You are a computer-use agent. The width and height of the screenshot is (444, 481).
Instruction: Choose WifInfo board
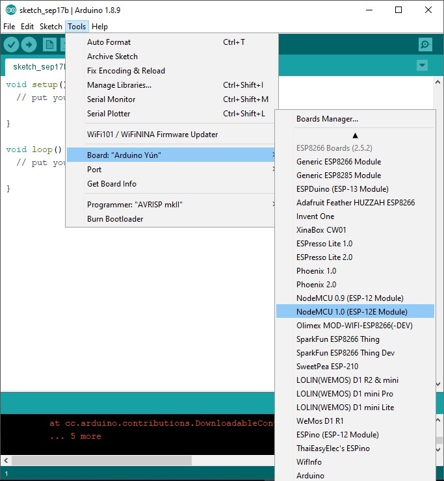coord(355,462)
